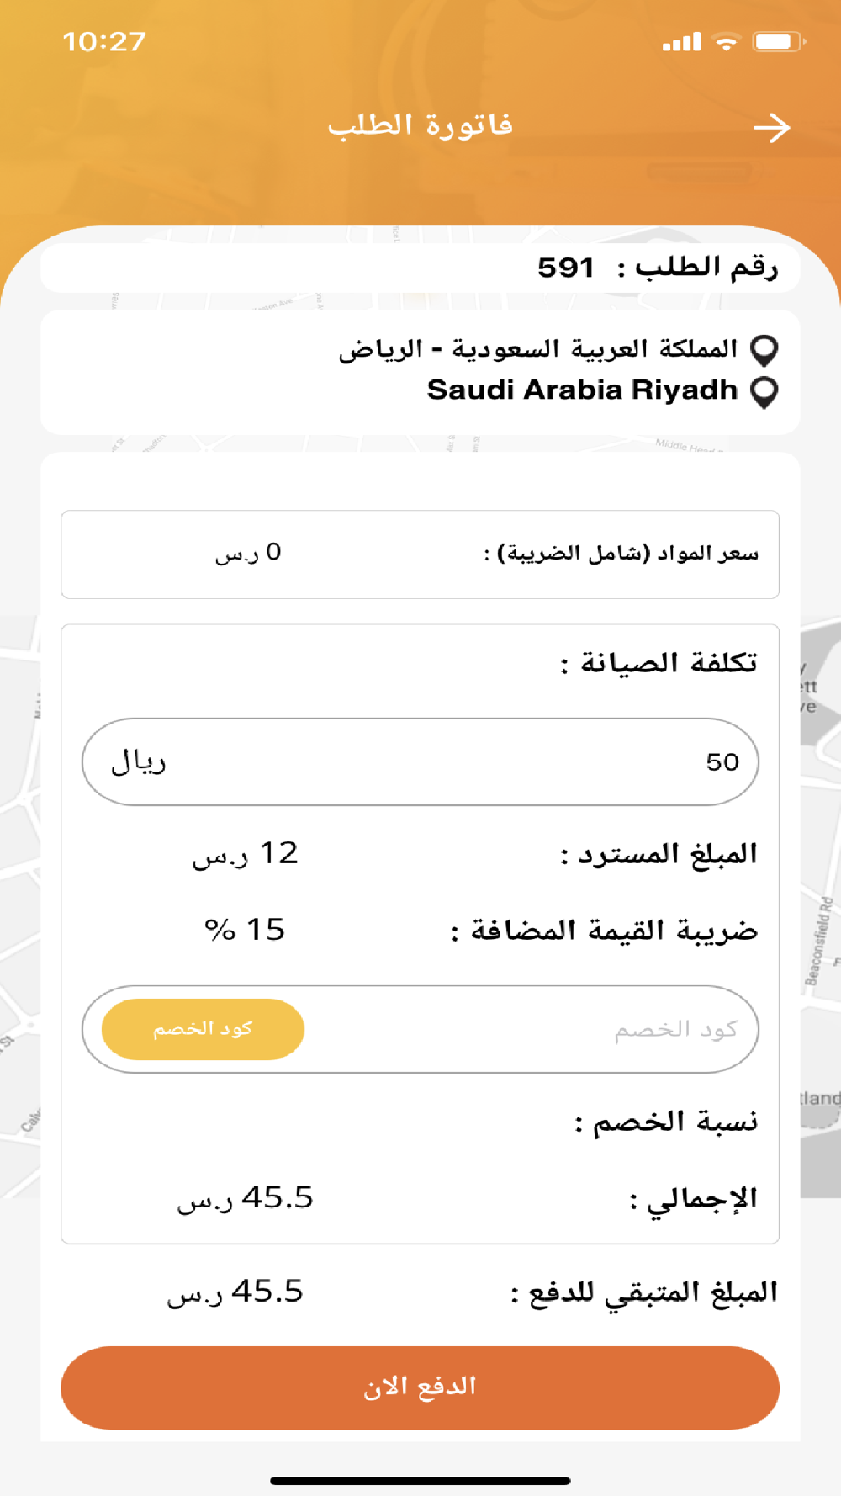
Task: Tap the status bar clock 10:27
Action: tap(104, 41)
